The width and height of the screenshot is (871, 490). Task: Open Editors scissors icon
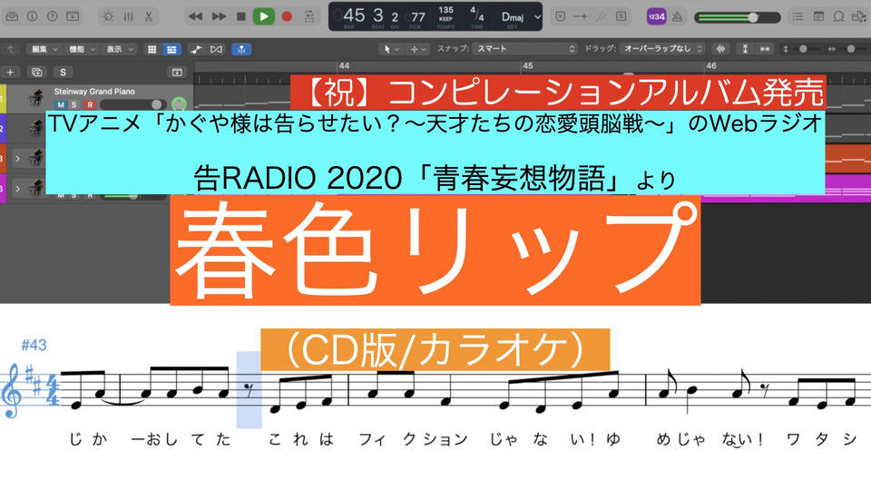click(x=148, y=16)
